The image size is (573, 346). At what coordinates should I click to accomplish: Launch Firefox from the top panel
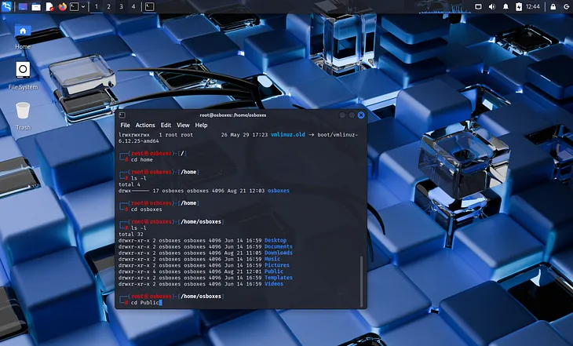pyautogui.click(x=63, y=6)
